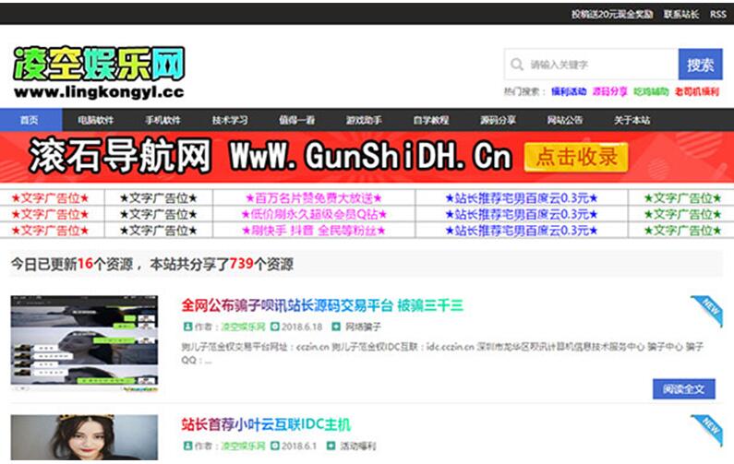Open the first article's thumbnail image
The image size is (734, 464).
tap(84, 343)
